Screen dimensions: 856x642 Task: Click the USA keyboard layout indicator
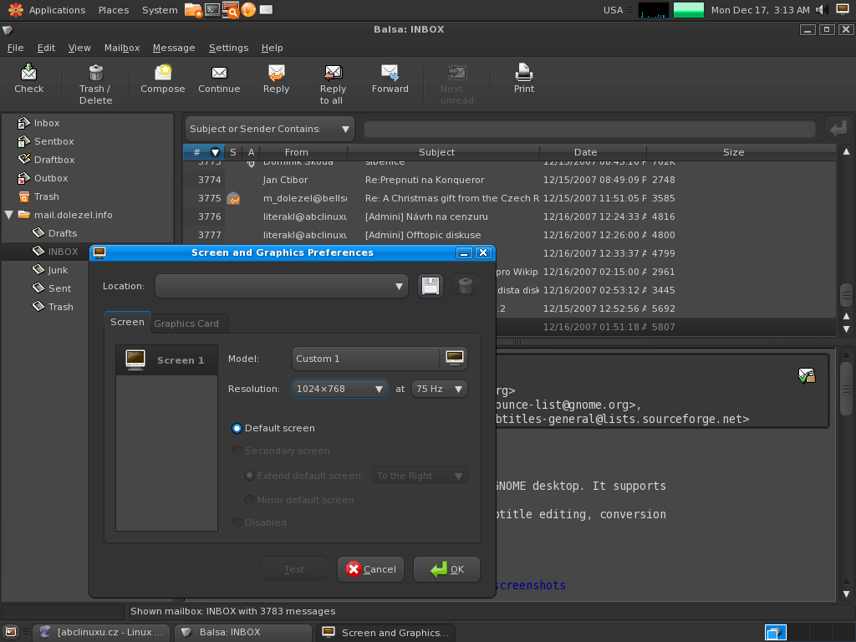613,10
